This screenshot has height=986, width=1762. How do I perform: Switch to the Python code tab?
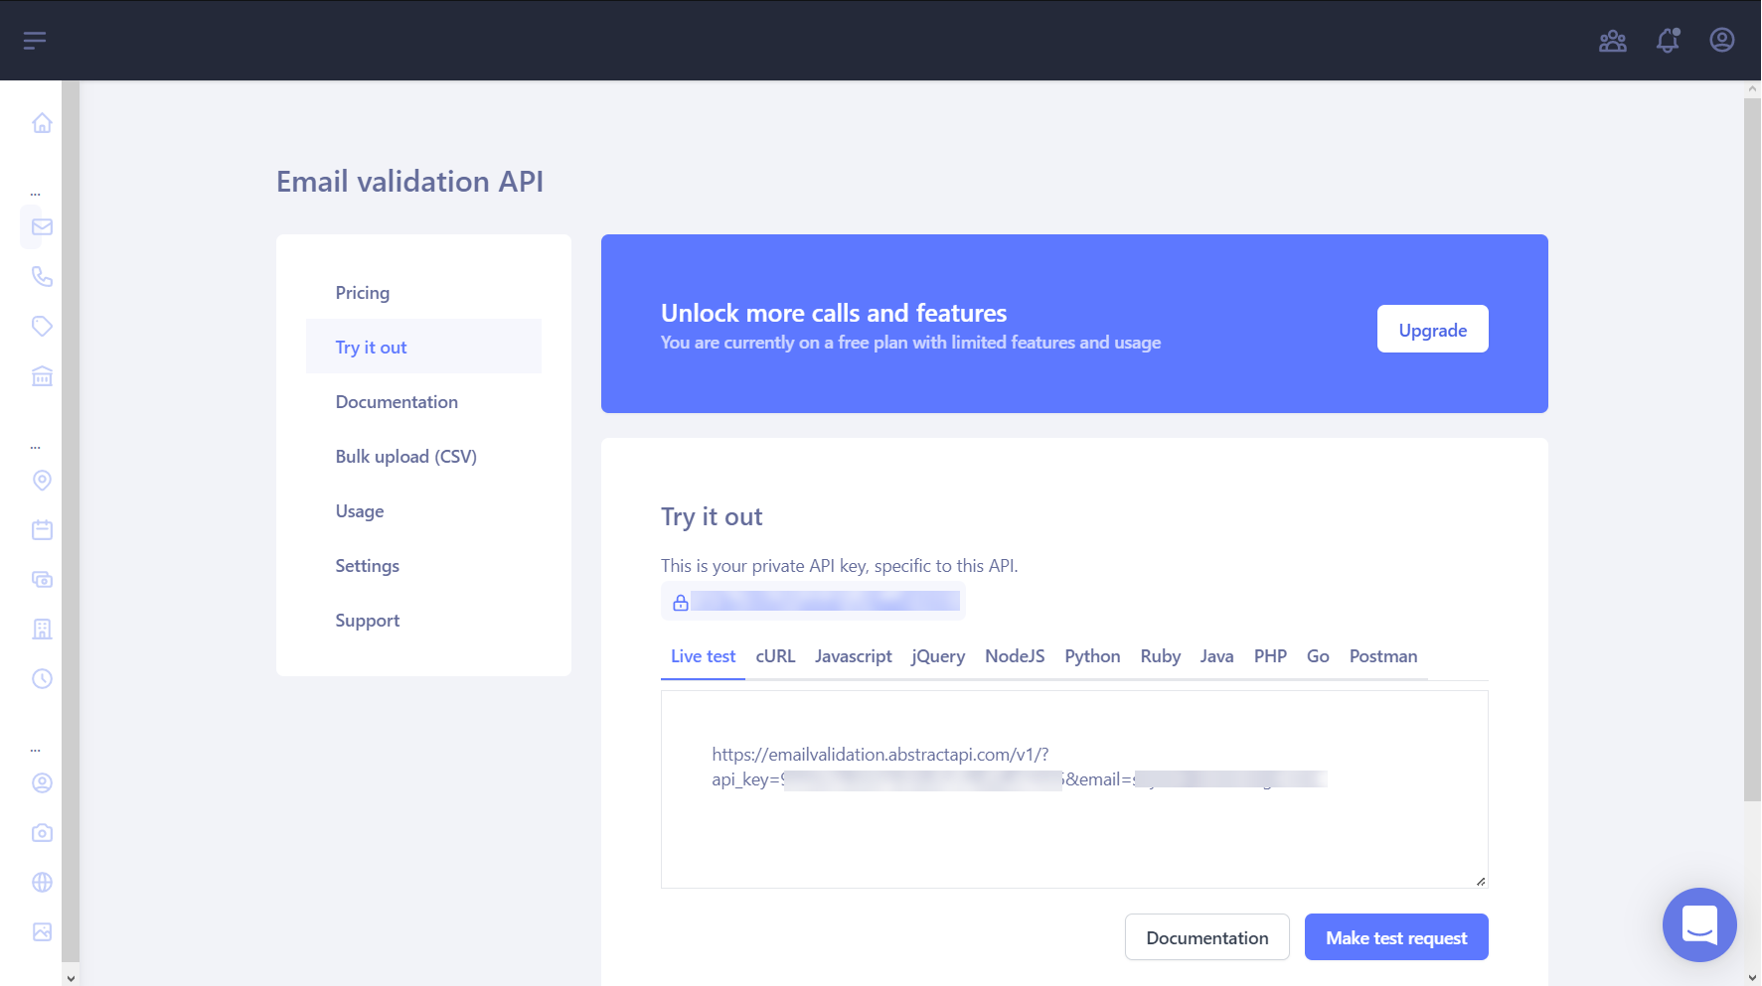point(1092,656)
